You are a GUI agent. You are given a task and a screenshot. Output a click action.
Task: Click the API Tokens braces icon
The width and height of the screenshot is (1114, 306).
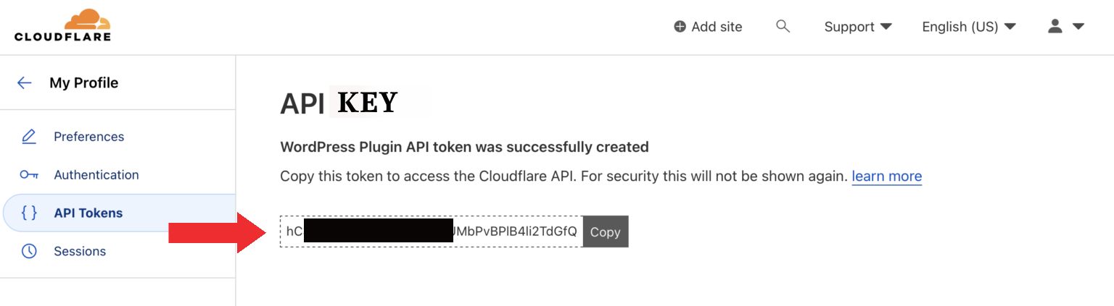(29, 213)
